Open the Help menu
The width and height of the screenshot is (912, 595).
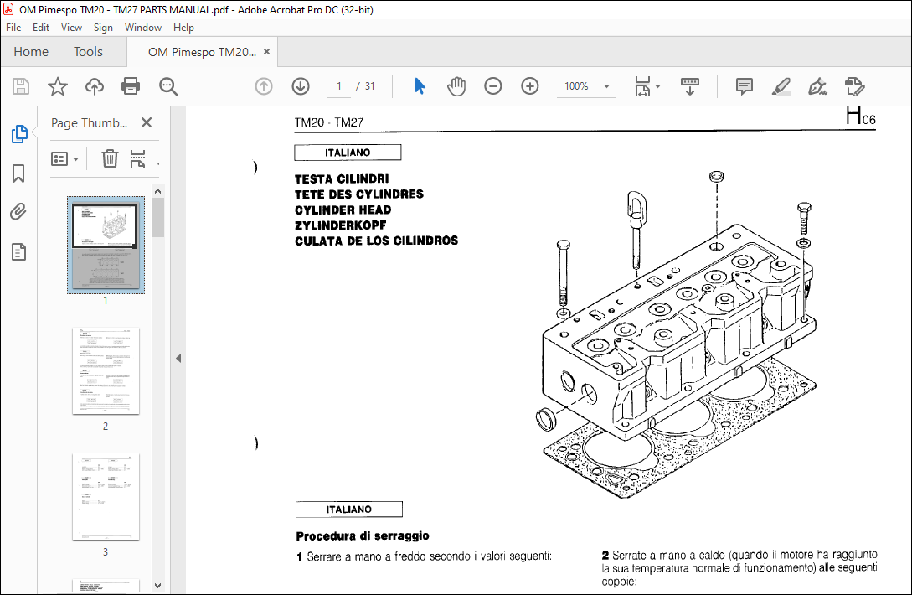[x=183, y=28]
